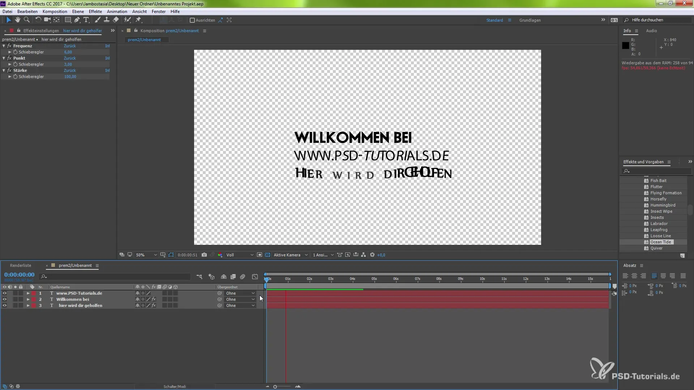The width and height of the screenshot is (694, 390).
Task: Toggle the motion blur enable icon in timeline
Action: (243, 277)
